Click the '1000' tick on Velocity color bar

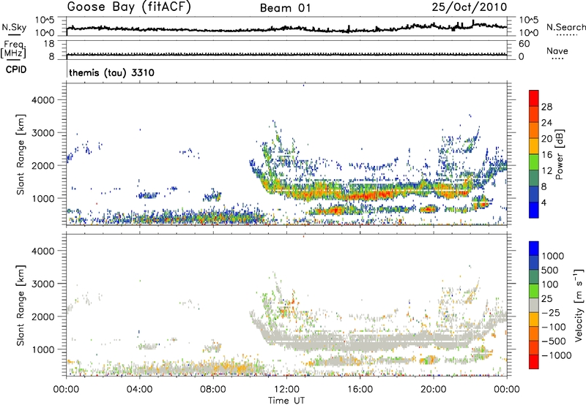coord(553,256)
